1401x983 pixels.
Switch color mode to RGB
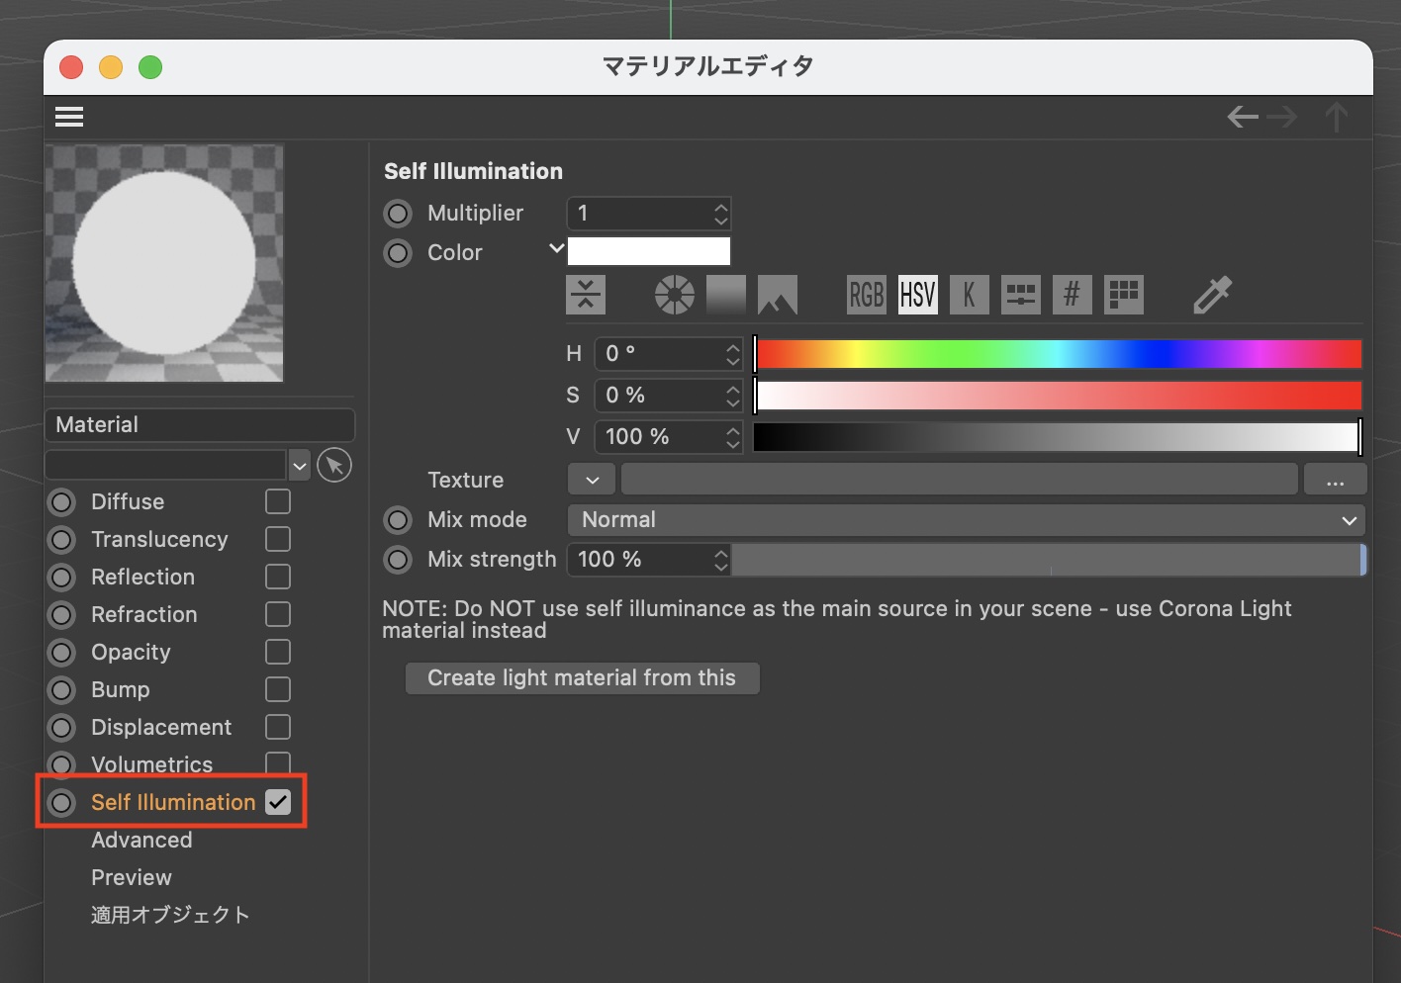pyautogui.click(x=866, y=295)
